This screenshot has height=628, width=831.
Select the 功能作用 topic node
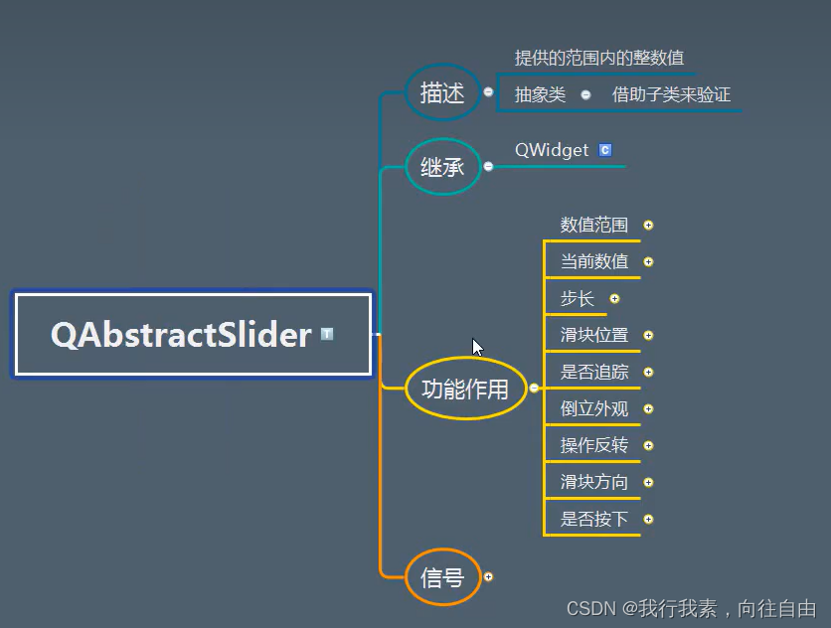click(x=466, y=389)
